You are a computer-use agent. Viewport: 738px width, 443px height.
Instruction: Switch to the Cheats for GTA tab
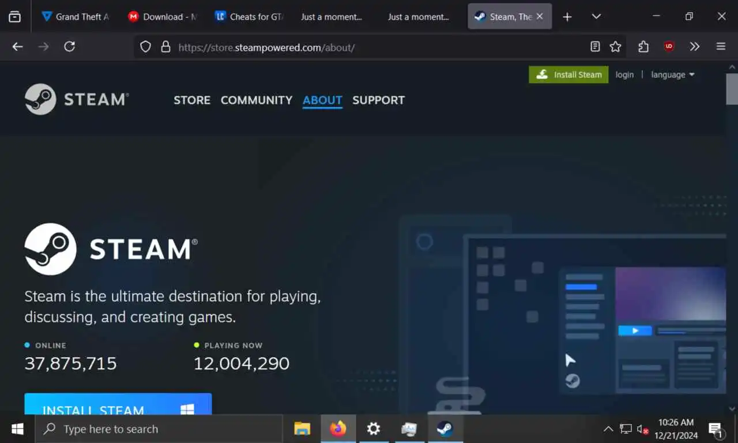tap(248, 17)
